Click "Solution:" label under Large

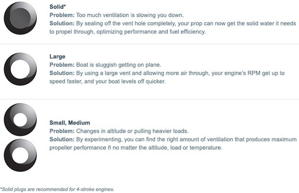click(x=62, y=73)
